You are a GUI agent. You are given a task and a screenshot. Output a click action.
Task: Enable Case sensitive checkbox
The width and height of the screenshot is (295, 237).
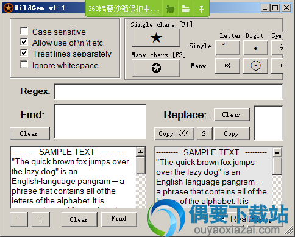point(24,31)
